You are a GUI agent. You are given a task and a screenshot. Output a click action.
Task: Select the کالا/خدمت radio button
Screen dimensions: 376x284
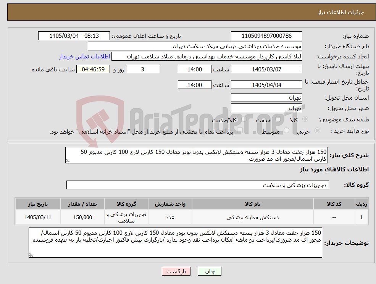tap(244, 119)
